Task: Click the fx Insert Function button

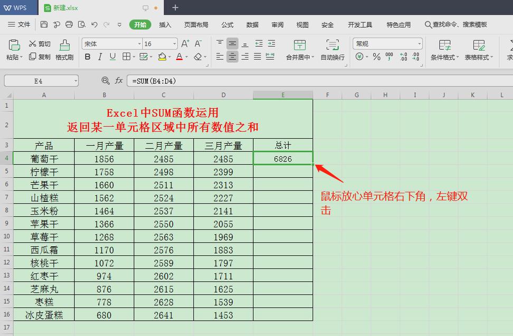Action: click(x=119, y=80)
